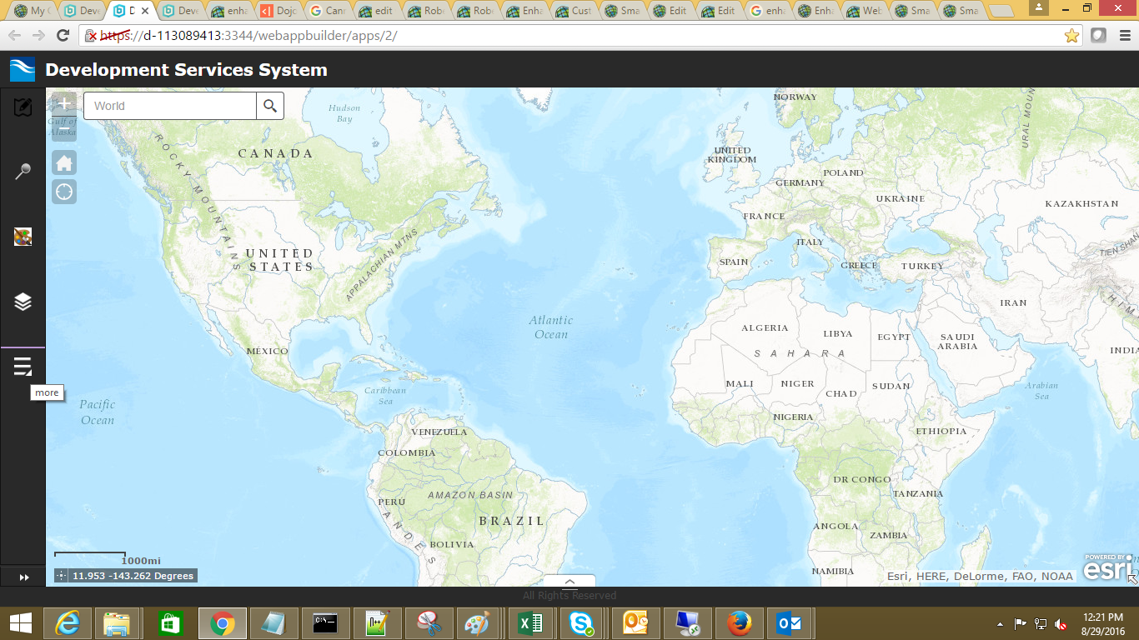Go back in browser history
Viewport: 1139px width, 640px height.
pos(14,35)
